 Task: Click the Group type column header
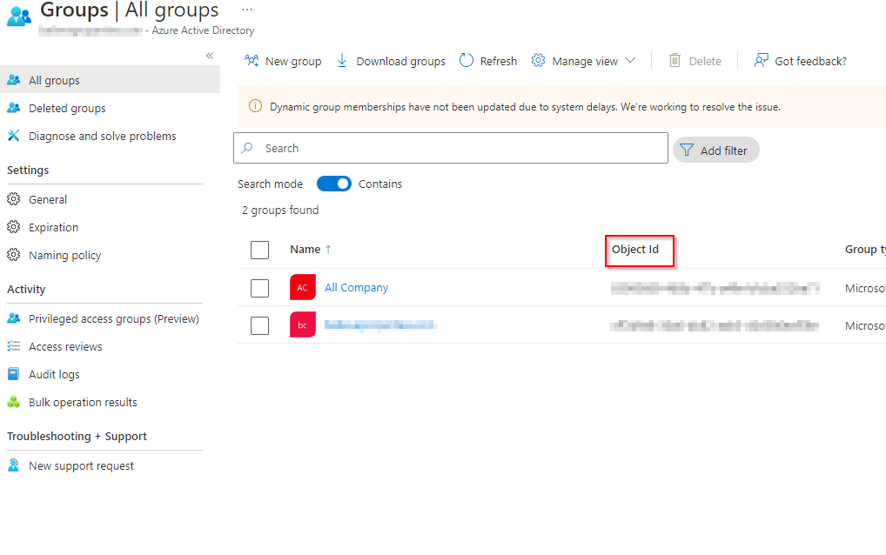(x=865, y=249)
